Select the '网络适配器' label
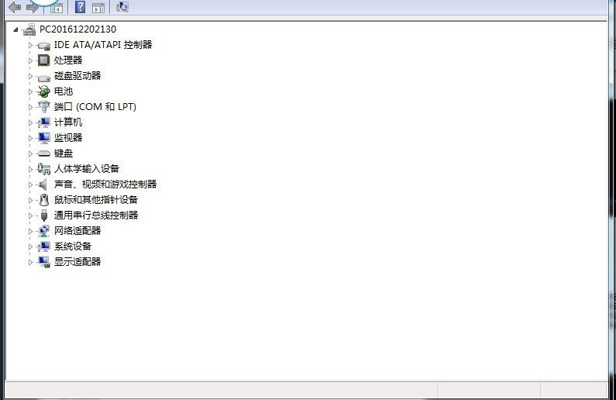The image size is (616, 400). point(77,231)
